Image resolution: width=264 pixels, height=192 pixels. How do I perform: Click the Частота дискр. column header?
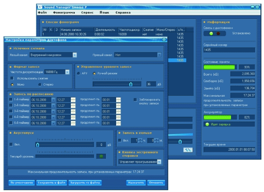pyautogui.click(x=130, y=30)
